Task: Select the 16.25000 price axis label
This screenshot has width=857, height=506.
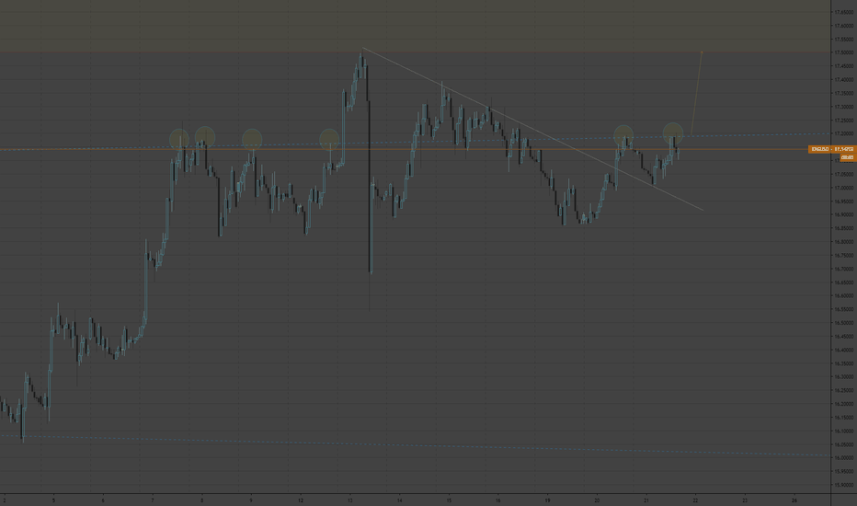Action: (x=844, y=390)
